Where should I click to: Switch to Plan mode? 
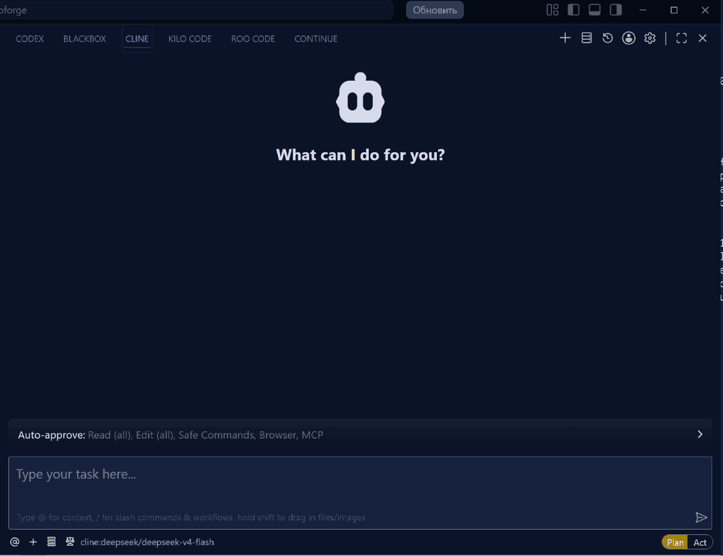[675, 542]
